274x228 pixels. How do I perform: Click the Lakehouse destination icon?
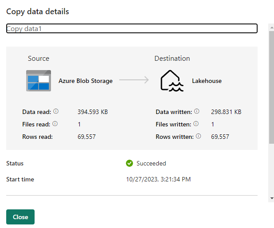pos(172,81)
